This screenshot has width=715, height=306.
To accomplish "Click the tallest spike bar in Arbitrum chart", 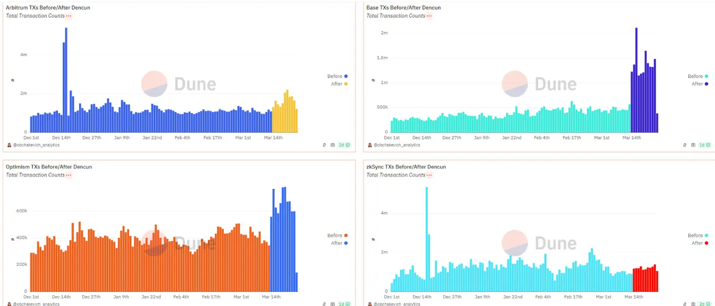I will click(66, 80).
